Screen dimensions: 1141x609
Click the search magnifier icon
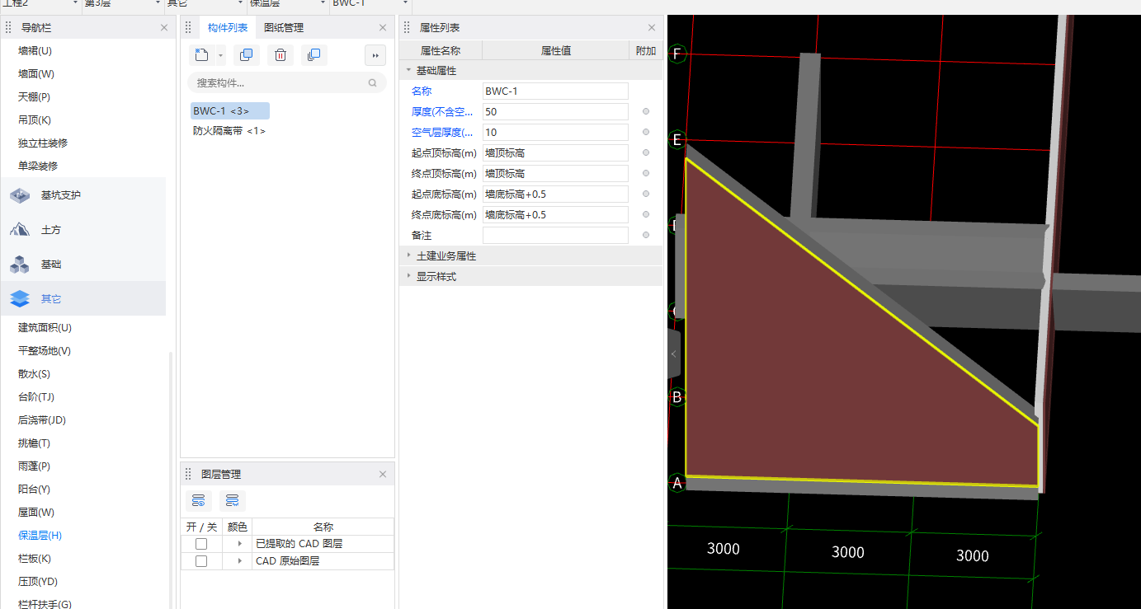pos(372,82)
